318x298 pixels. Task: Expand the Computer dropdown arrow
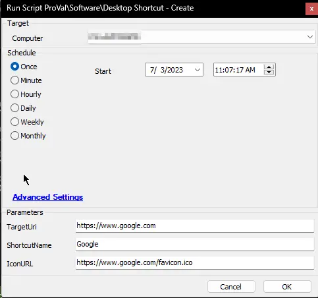310,37
